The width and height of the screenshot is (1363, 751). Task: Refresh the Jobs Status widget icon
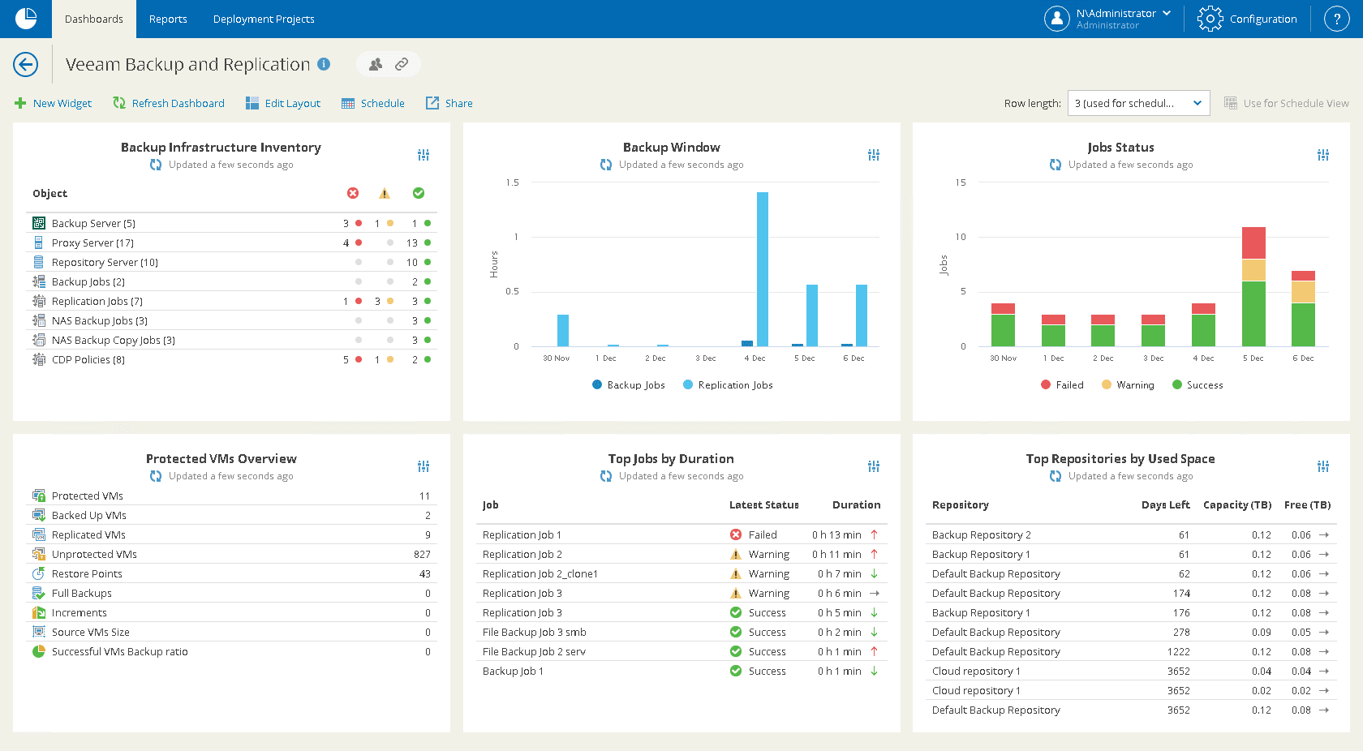1056,165
